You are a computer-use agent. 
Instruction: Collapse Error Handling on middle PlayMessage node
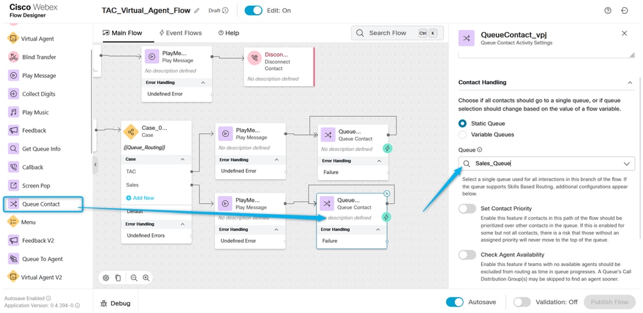point(276,160)
